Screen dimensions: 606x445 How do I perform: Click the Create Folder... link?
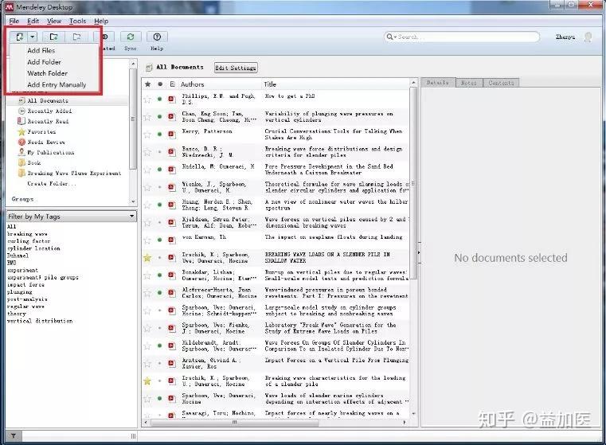[x=52, y=183]
